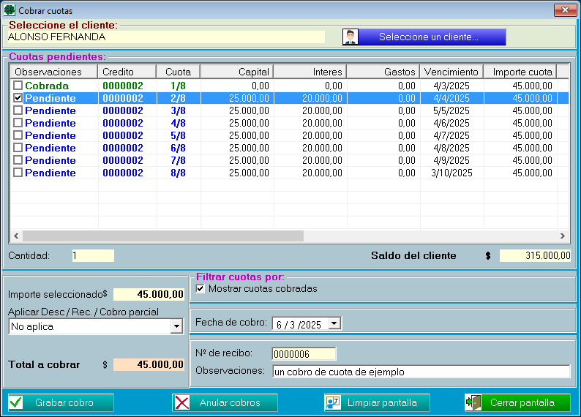Check the box for cuota 3/8

point(18,110)
